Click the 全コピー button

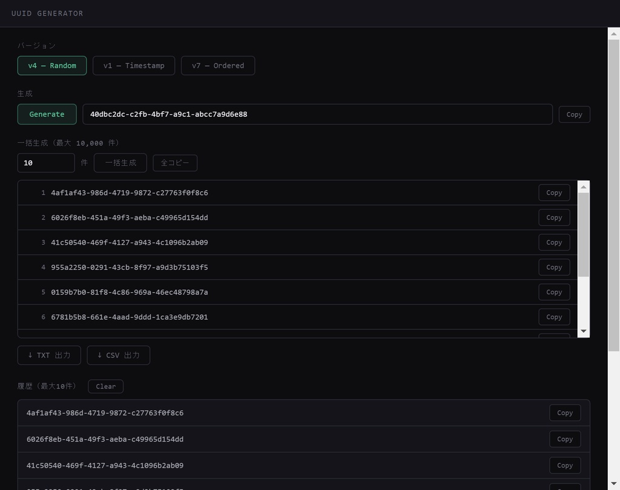[x=175, y=163]
